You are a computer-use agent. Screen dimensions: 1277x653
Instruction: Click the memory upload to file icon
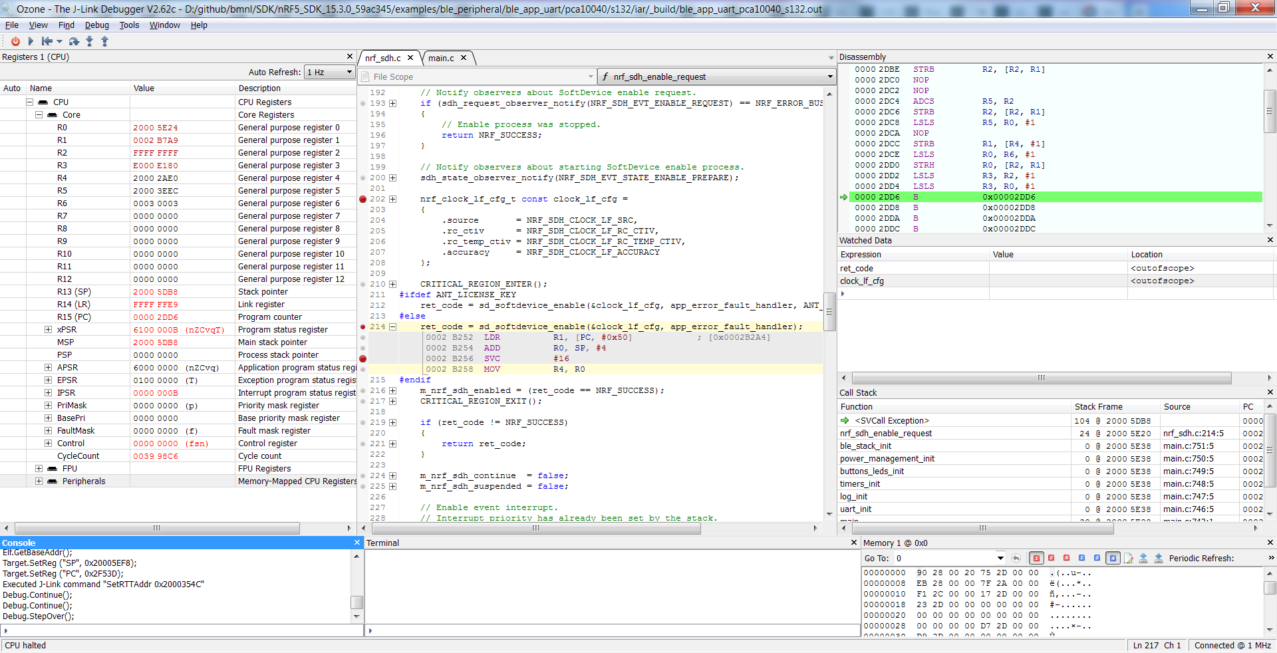point(1143,558)
